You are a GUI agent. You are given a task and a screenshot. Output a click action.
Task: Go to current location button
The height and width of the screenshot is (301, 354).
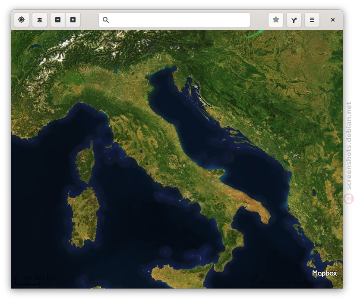pos(22,20)
